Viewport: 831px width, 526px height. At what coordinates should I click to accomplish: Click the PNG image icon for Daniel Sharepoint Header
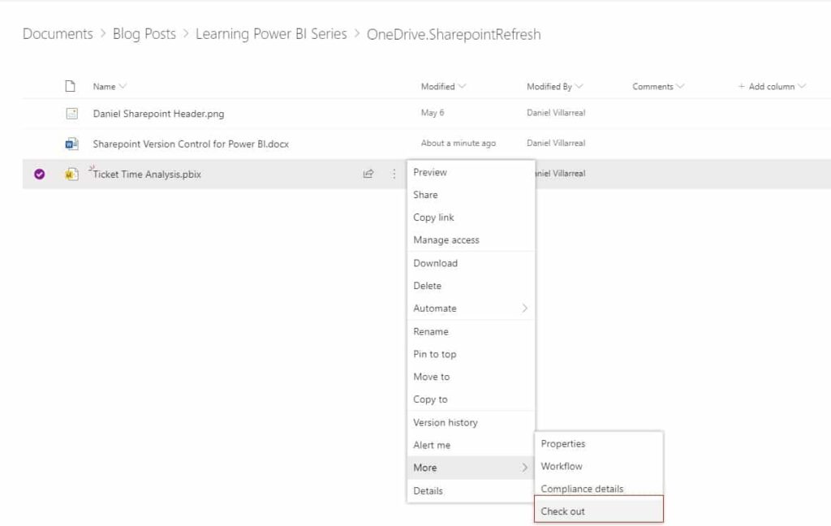(71, 113)
